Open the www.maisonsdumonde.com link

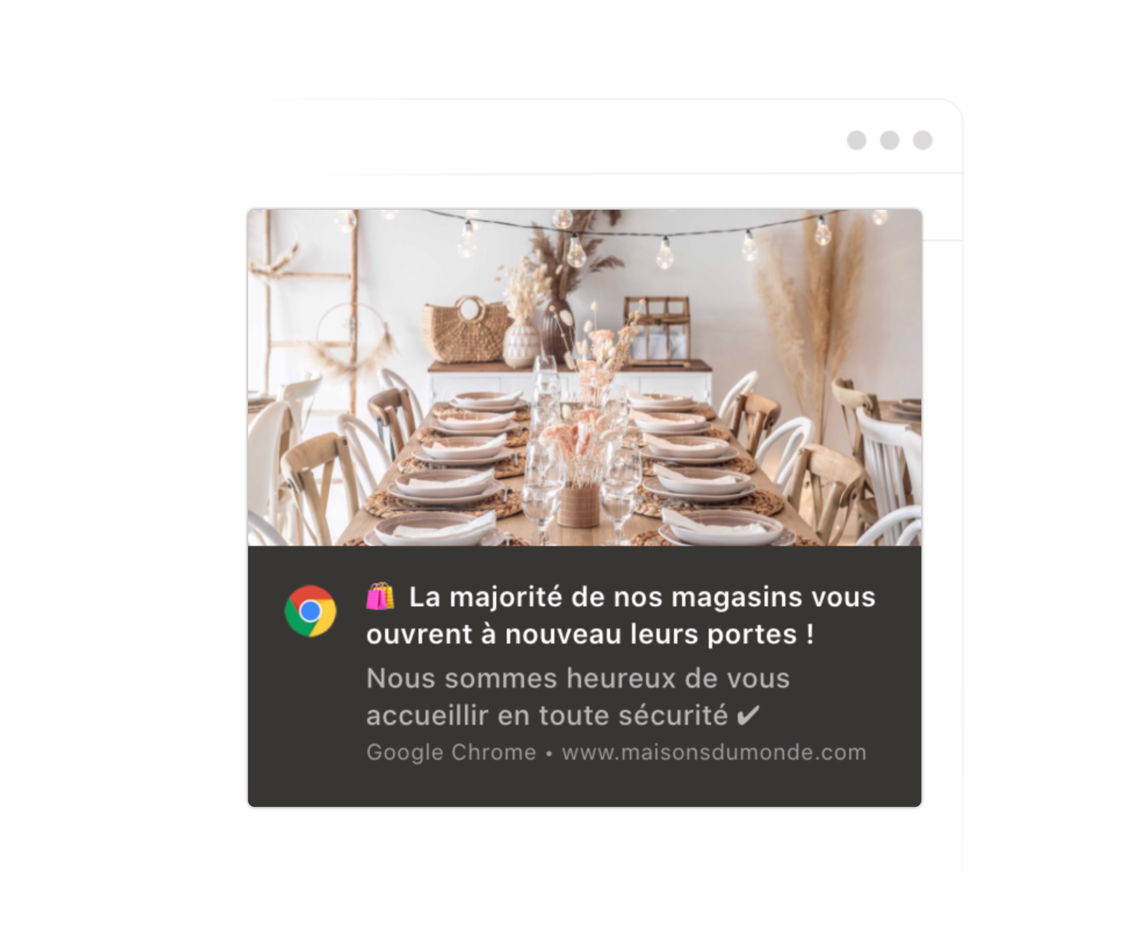[x=714, y=753]
